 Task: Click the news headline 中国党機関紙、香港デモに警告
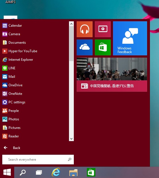112,86
